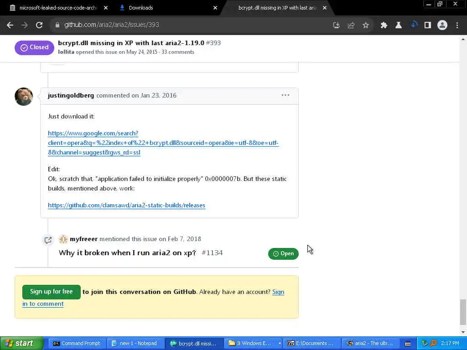The width and height of the screenshot is (467, 350).
Task: Toggle the side panel icon
Action: [428, 26]
